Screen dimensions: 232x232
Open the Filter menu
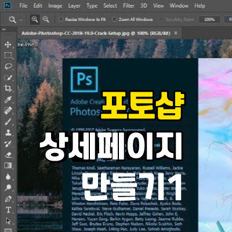[x=129, y=6]
